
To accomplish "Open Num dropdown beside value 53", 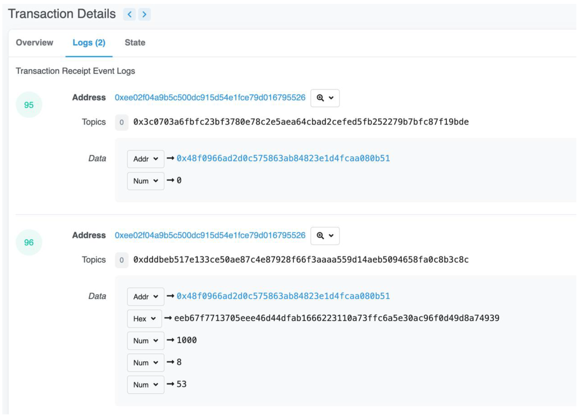I will coord(145,385).
